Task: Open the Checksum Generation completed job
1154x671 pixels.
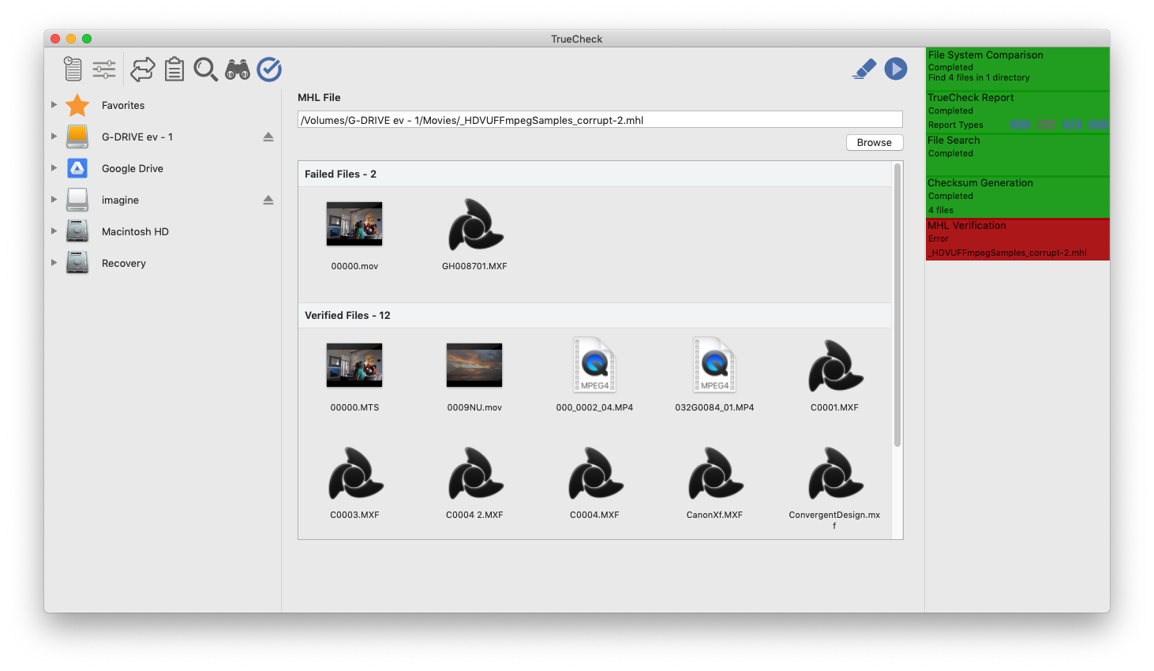Action: pyautogui.click(x=1017, y=197)
